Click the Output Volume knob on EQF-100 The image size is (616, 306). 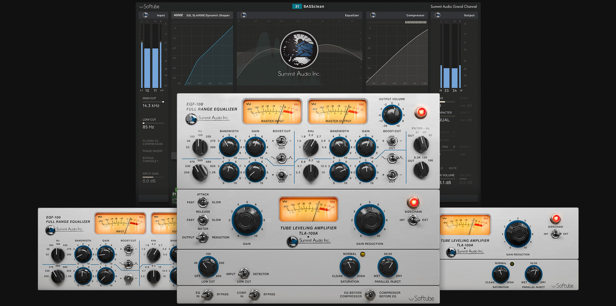(392, 115)
